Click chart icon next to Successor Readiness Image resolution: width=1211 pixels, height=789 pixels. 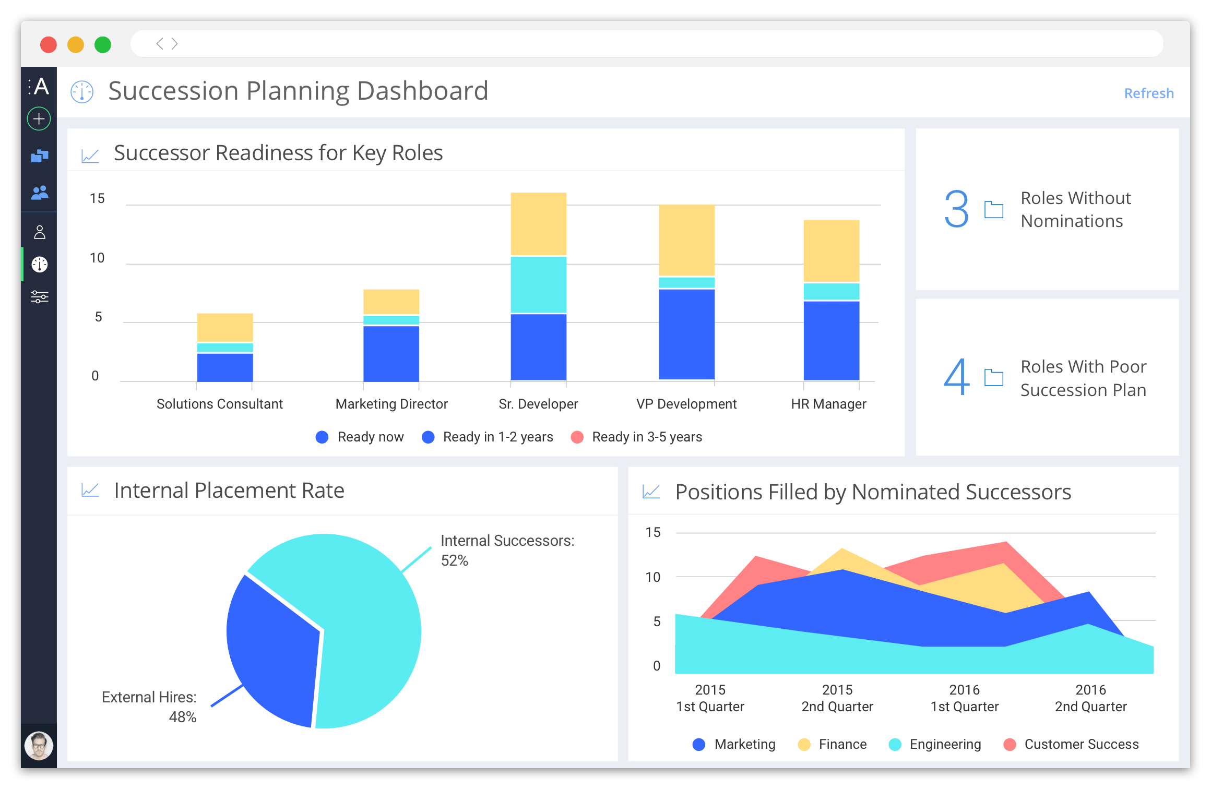tap(90, 156)
